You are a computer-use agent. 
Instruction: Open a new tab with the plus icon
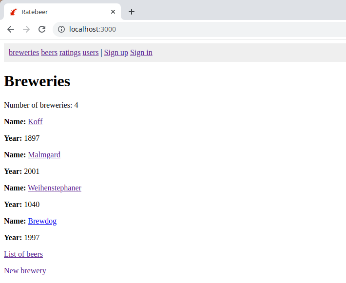(132, 12)
